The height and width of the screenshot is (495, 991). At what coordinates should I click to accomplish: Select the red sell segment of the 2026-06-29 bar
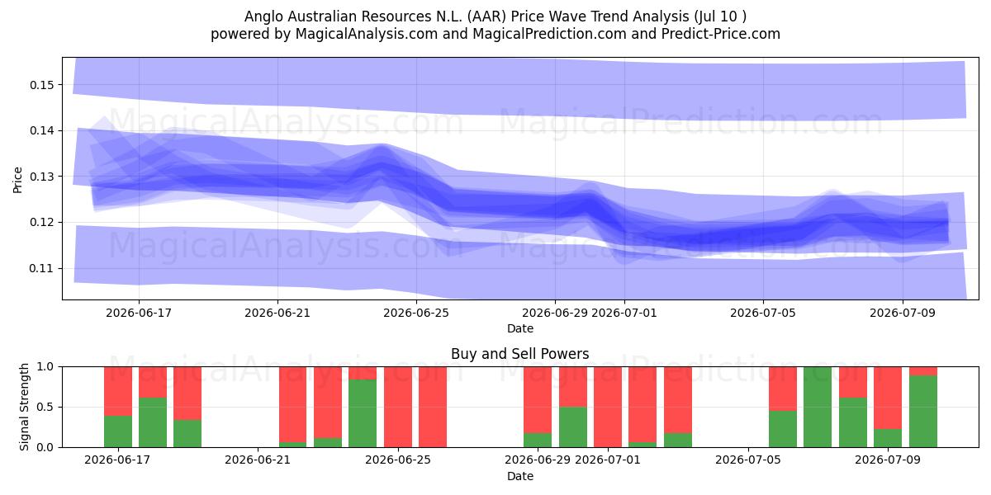point(538,400)
